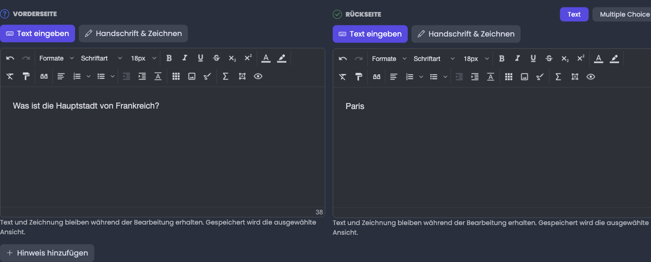Toggle underline in the Rückseite editor
Screen dimensions: 651x262
[533, 59]
